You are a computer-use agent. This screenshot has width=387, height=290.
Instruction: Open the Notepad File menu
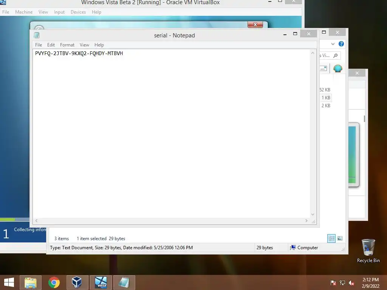click(x=39, y=45)
